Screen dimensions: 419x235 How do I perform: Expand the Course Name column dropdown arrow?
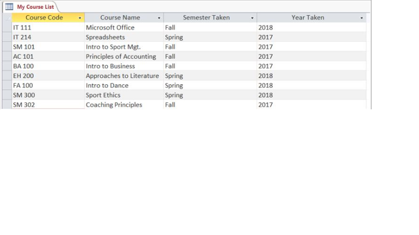(x=159, y=18)
